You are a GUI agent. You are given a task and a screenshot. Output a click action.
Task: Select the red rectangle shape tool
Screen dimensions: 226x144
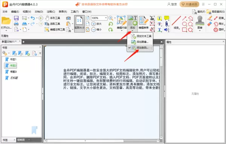pyautogui.click(x=184, y=30)
